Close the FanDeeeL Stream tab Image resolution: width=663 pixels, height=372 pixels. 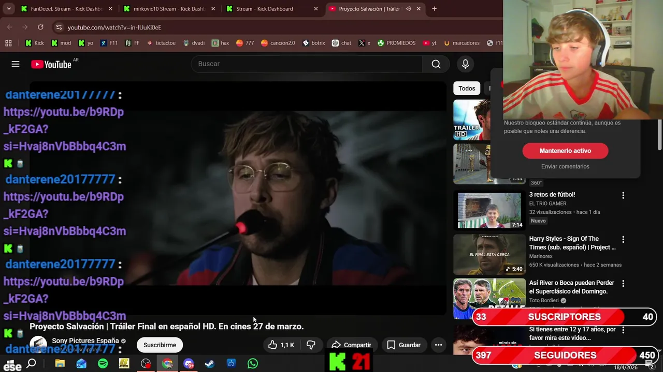pos(110,9)
